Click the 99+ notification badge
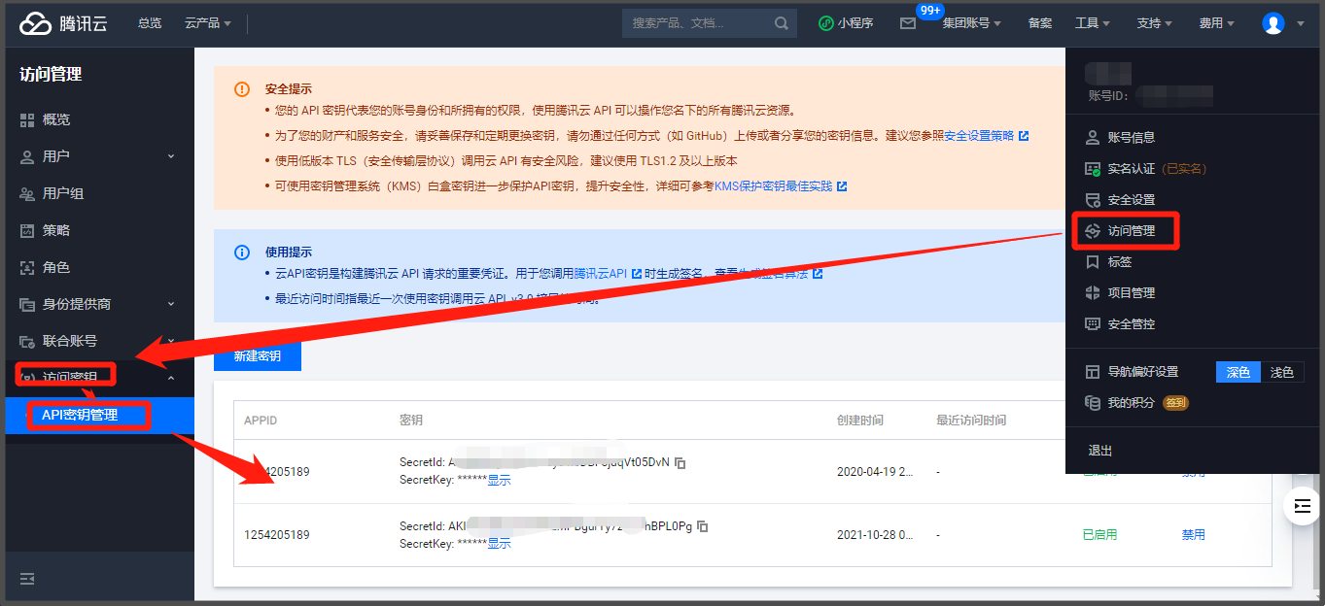 coord(930,11)
